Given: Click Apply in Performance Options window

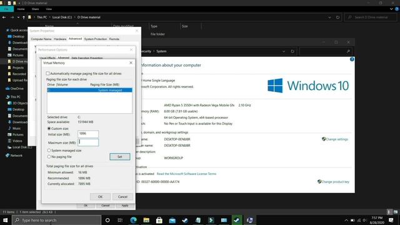Looking at the screenshot, I should pyautogui.click(x=125, y=206).
